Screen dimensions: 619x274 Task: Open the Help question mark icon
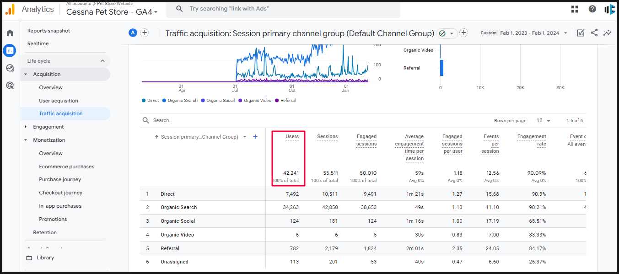592,9
